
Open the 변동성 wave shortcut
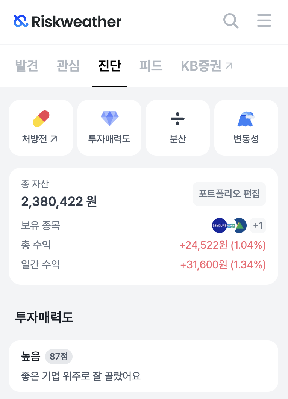point(246,128)
